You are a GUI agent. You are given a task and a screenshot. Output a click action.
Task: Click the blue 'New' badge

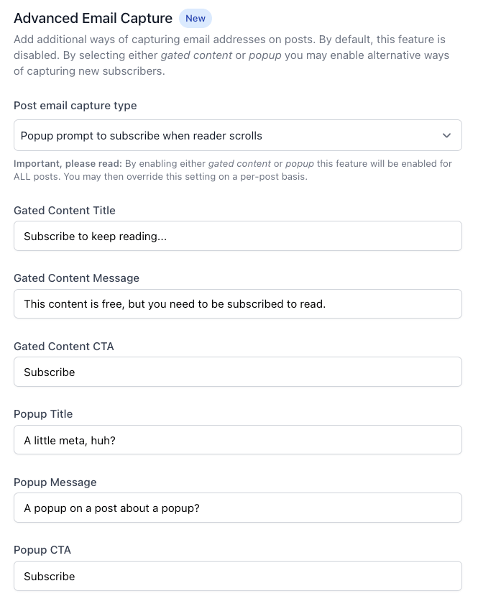point(196,18)
